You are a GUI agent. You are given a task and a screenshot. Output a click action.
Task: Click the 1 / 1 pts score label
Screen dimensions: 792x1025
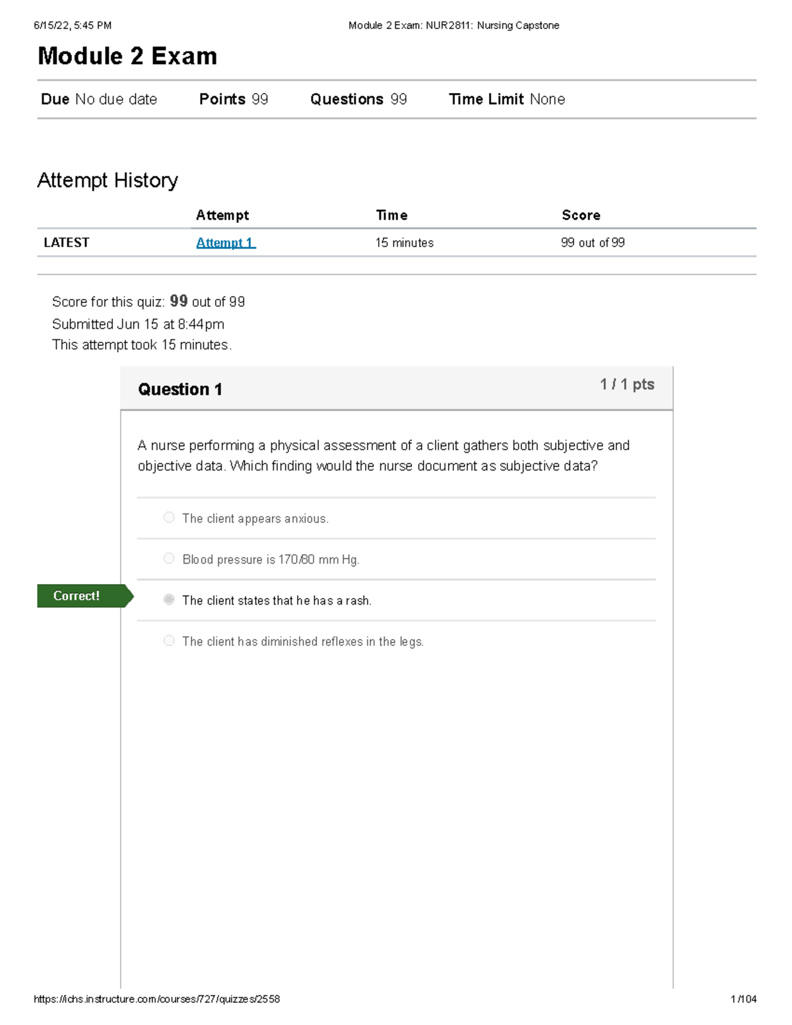627,384
